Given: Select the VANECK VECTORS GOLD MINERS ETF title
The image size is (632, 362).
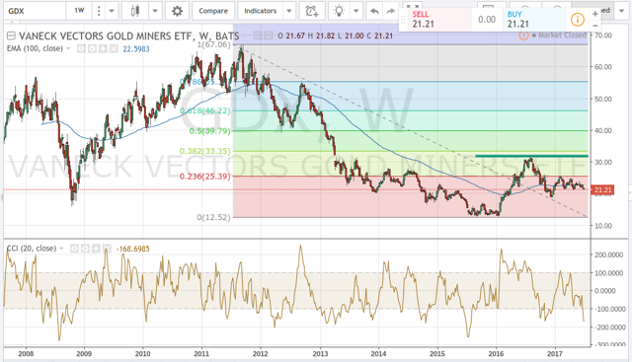Looking at the screenshot, I should click(105, 36).
